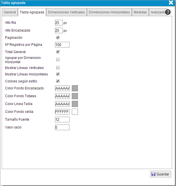This screenshot has width=176, height=186.
Task: Open Color Fondo Encabezado swatch
Action: coord(75,88)
